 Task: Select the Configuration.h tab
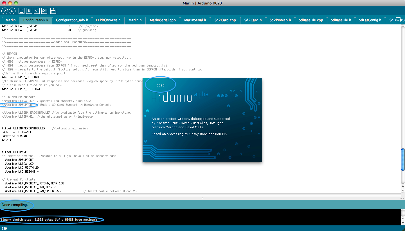pos(36,20)
